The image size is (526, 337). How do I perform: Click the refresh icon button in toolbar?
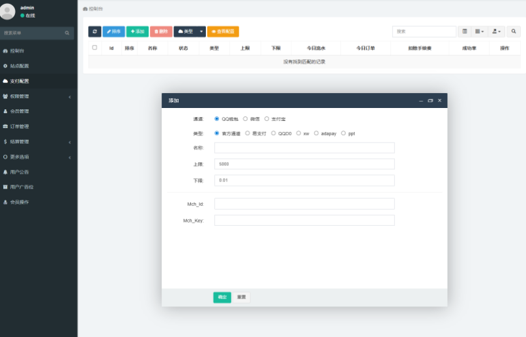[x=95, y=31]
